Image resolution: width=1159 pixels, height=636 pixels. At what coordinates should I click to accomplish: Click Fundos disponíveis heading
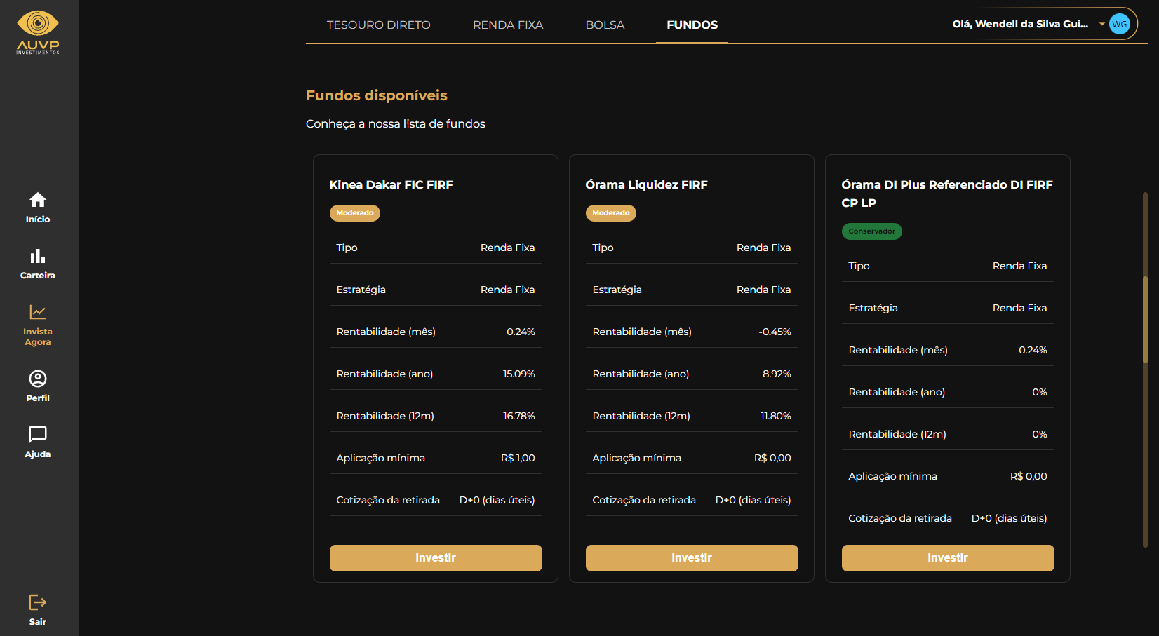377,95
